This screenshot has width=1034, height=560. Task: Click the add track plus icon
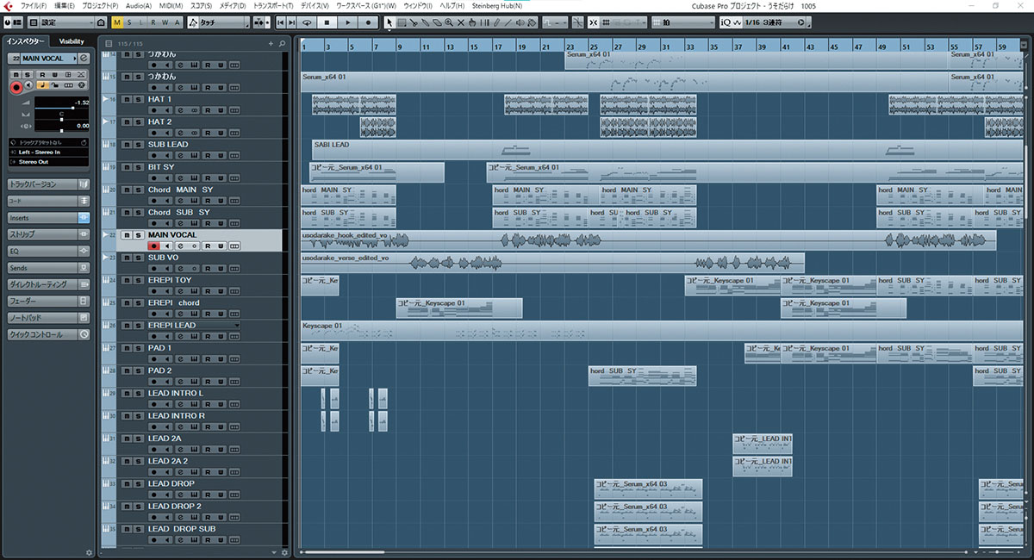(271, 43)
